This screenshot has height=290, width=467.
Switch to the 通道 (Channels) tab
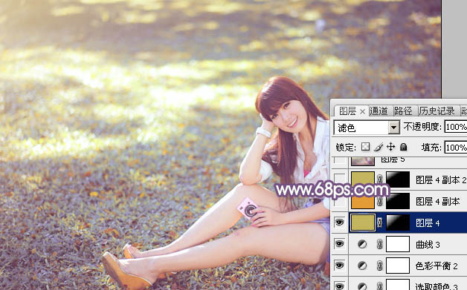point(379,111)
